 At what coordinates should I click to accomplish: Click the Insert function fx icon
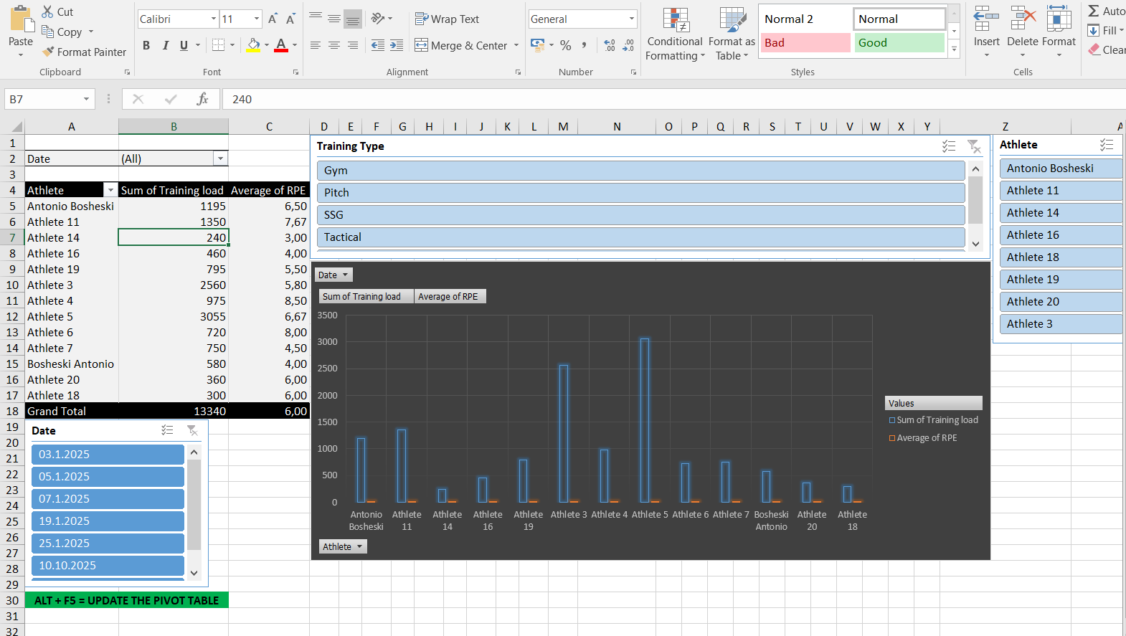click(202, 99)
